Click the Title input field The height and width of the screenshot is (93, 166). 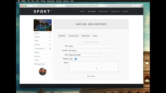[x=93, y=46]
